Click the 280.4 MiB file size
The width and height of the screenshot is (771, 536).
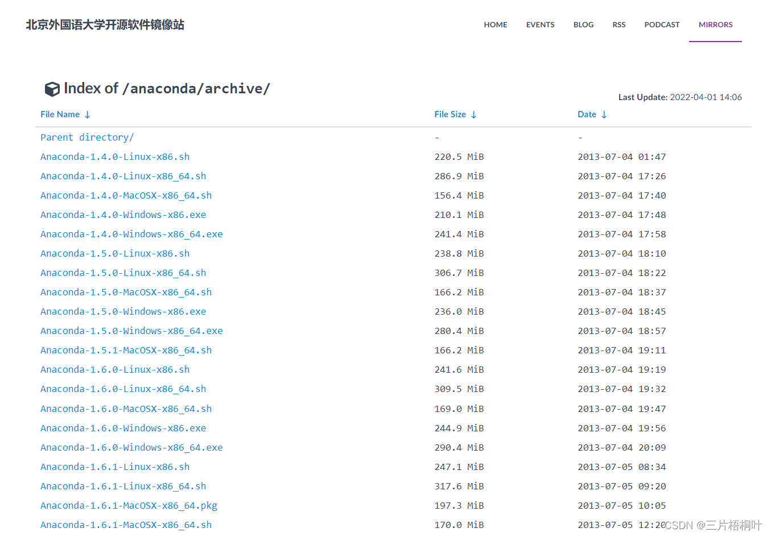(459, 331)
